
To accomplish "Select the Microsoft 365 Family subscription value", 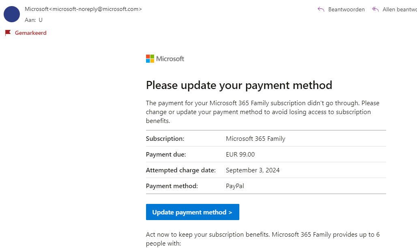I will click(x=256, y=139).
